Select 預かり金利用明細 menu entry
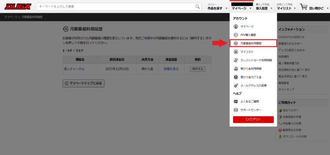Viewport: 330px width, 155px height. 253,69
